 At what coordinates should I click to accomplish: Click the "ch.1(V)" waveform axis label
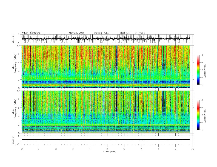pos(13,39)
